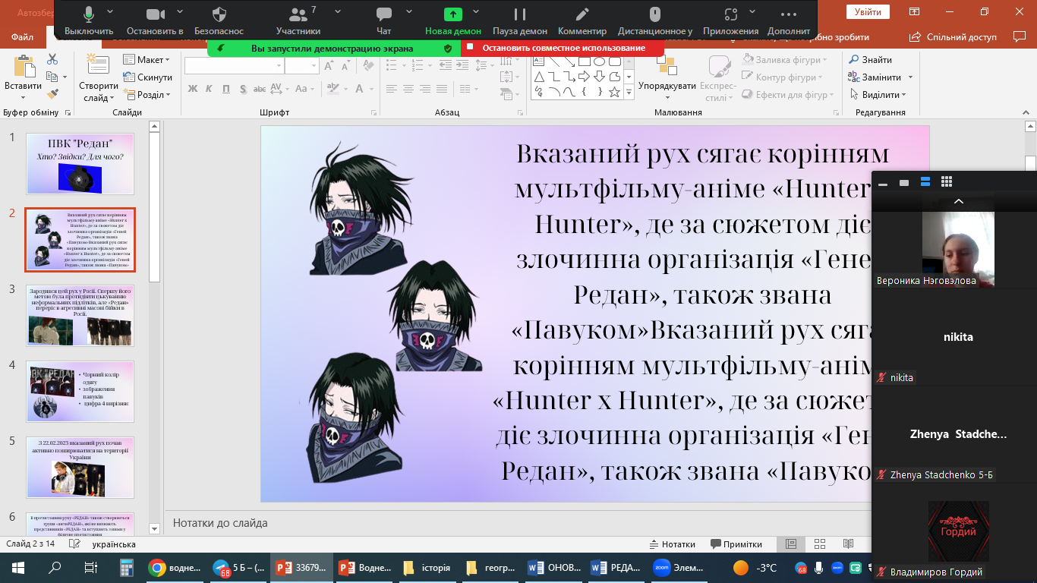Viewport: 1037px width, 583px height.
Task: Select the Format Painter brush
Action: [52, 94]
